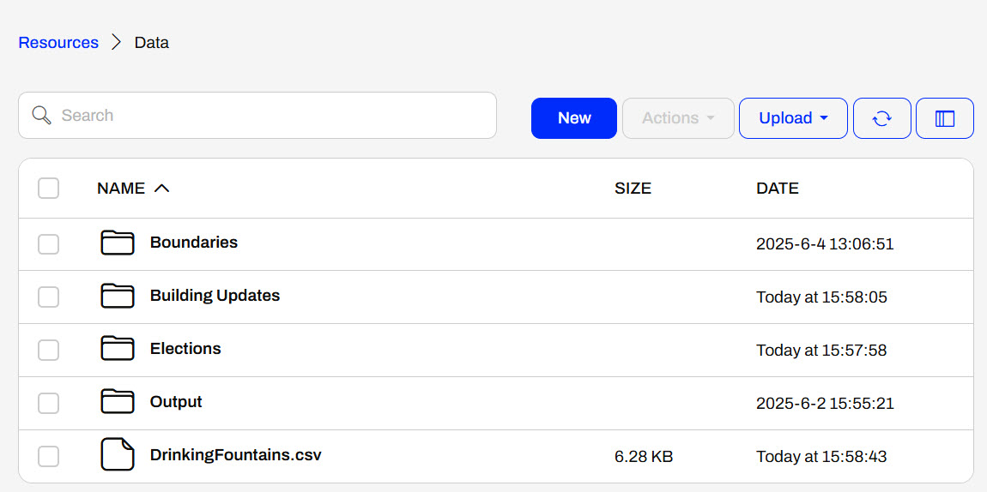Open the Upload dropdown menu
Viewport: 987px width, 492px height.
pos(793,118)
